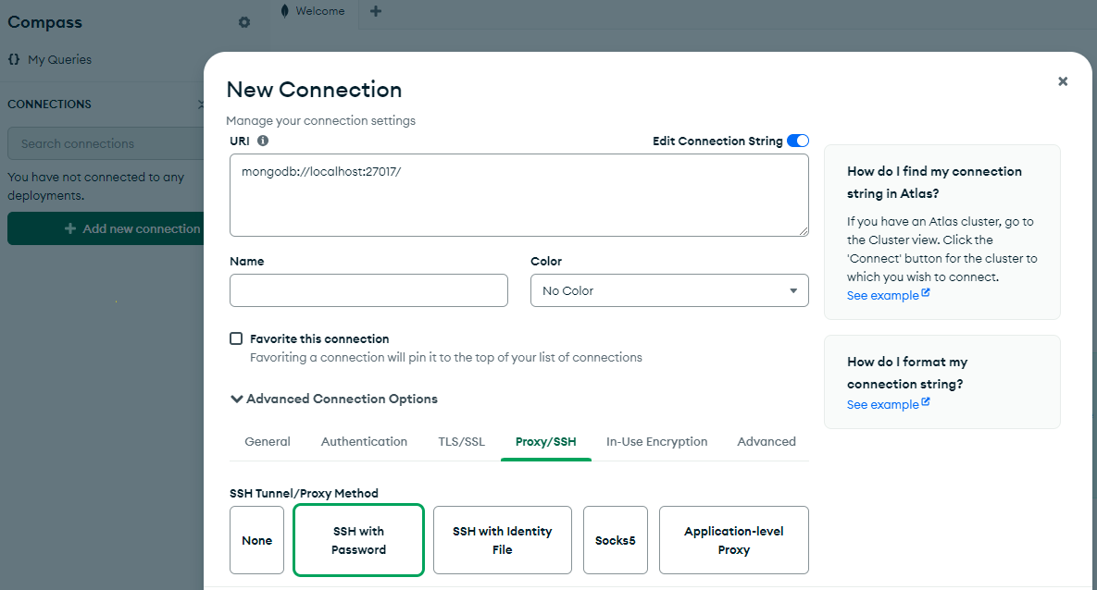Go to In-Use Encryption tab
Screen dimensions: 1097x590
point(656,442)
